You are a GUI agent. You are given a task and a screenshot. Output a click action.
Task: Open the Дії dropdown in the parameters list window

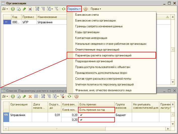tap(5, 96)
